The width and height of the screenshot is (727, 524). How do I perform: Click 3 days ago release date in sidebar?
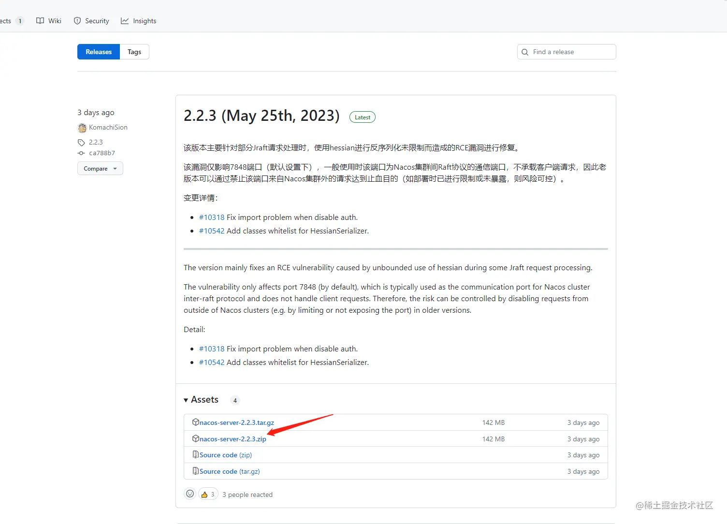(96, 112)
